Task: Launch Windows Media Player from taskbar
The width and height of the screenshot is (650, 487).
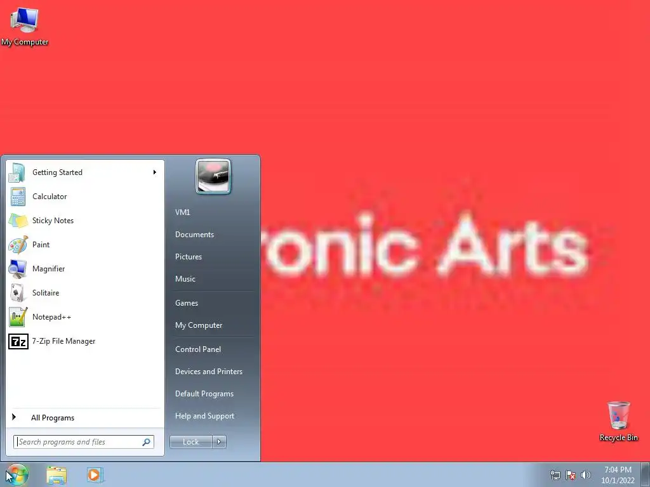Action: (94, 474)
